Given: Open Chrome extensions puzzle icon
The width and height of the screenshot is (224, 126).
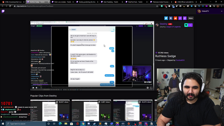Looking at the screenshot, I should coord(210,6).
